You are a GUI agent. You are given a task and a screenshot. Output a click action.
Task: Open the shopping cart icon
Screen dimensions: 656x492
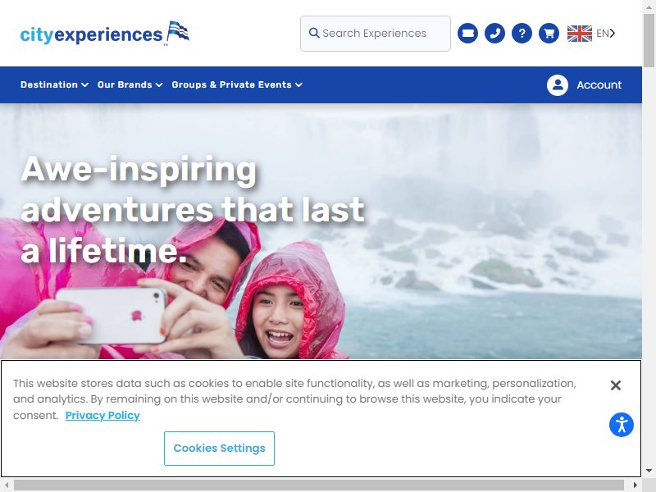pyautogui.click(x=549, y=34)
